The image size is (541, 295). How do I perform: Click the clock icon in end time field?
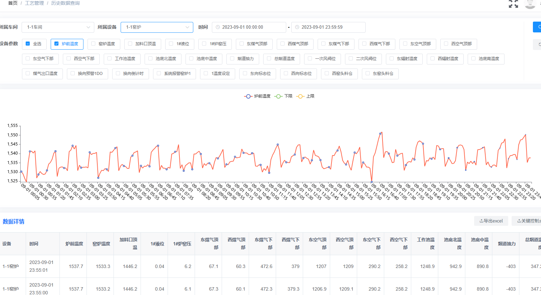297,27
